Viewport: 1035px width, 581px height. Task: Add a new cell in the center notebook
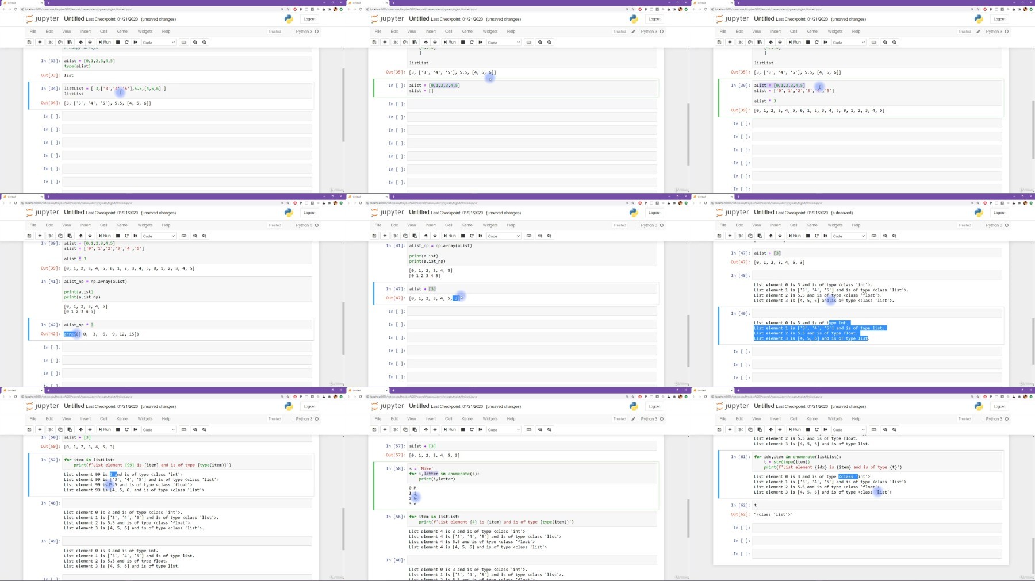coord(385,236)
